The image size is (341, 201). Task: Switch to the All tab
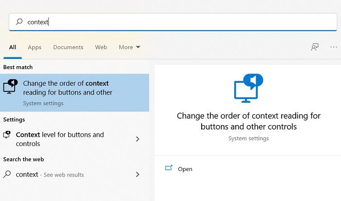(x=13, y=47)
